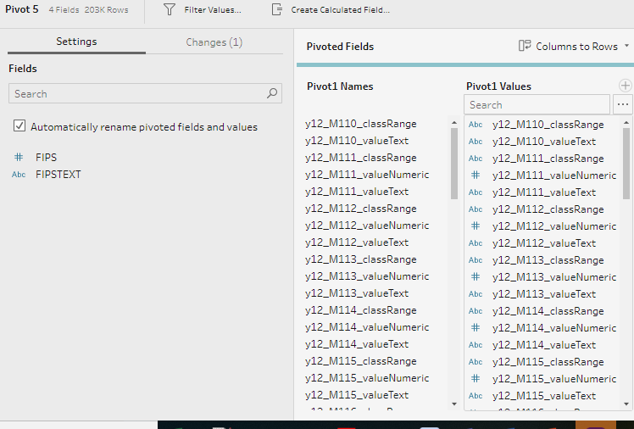Click number icon of y12_M111_valueNumeric in Pivot1 Values

pyautogui.click(x=475, y=175)
